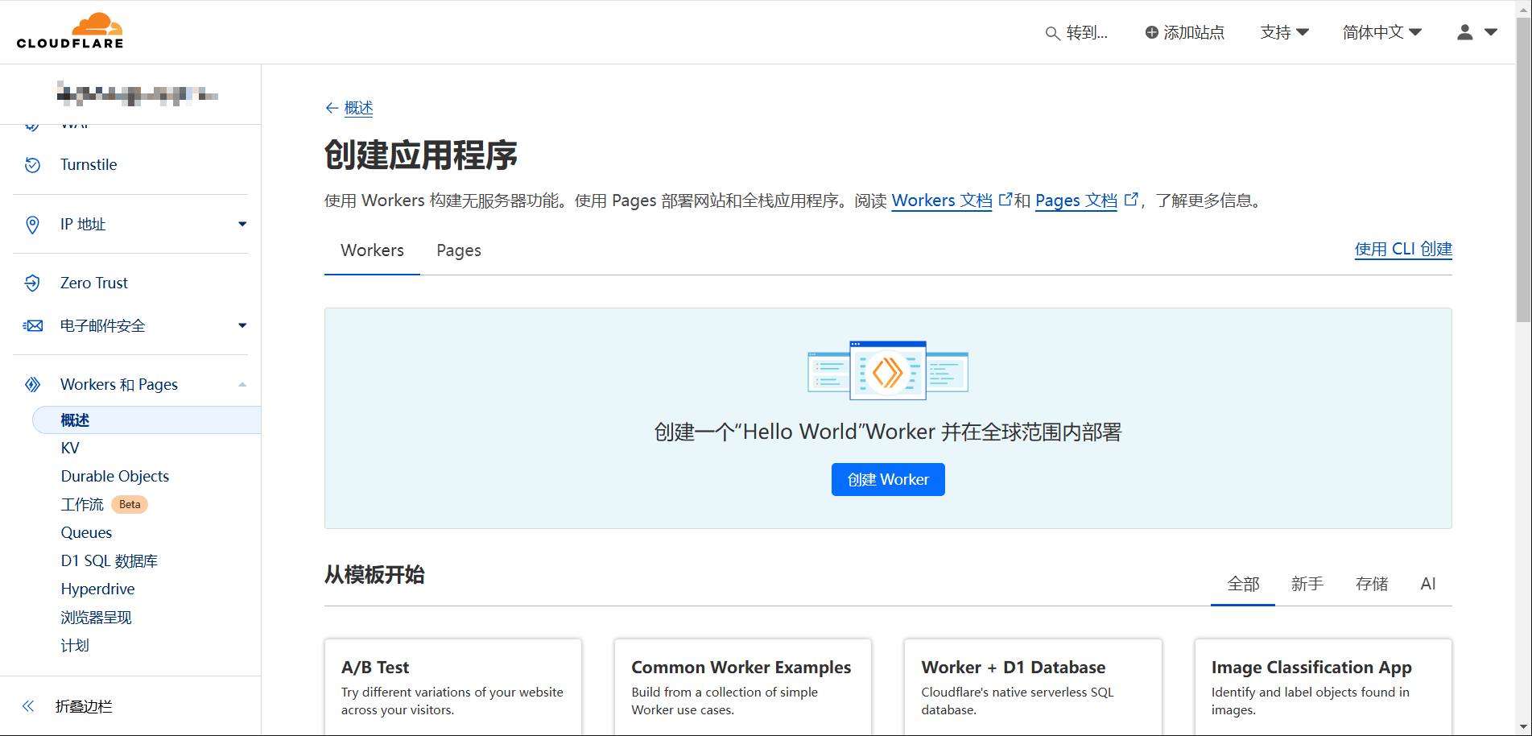Click the external link icon after Workers 文档
This screenshot has height=736, width=1532.
tap(1005, 199)
